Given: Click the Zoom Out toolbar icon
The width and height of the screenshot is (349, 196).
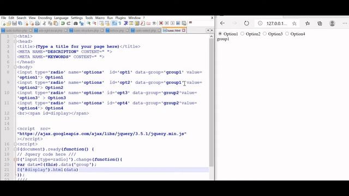Looking at the screenshot, I should point(94,23).
